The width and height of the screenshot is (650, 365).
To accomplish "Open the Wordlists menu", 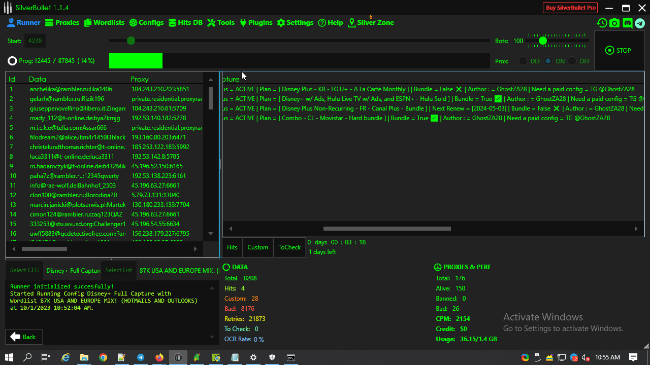I will [104, 23].
